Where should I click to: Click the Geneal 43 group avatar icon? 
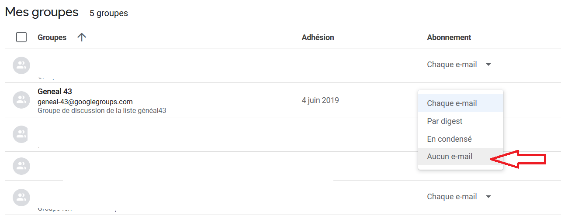[x=21, y=100]
